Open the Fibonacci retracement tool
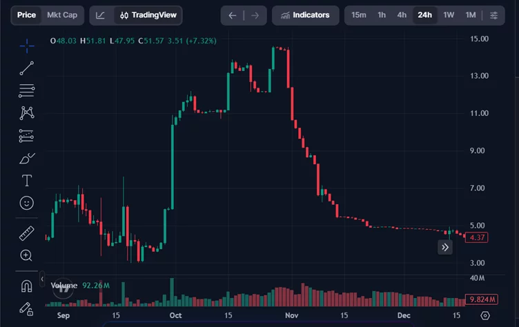The image size is (519, 327). pyautogui.click(x=27, y=90)
